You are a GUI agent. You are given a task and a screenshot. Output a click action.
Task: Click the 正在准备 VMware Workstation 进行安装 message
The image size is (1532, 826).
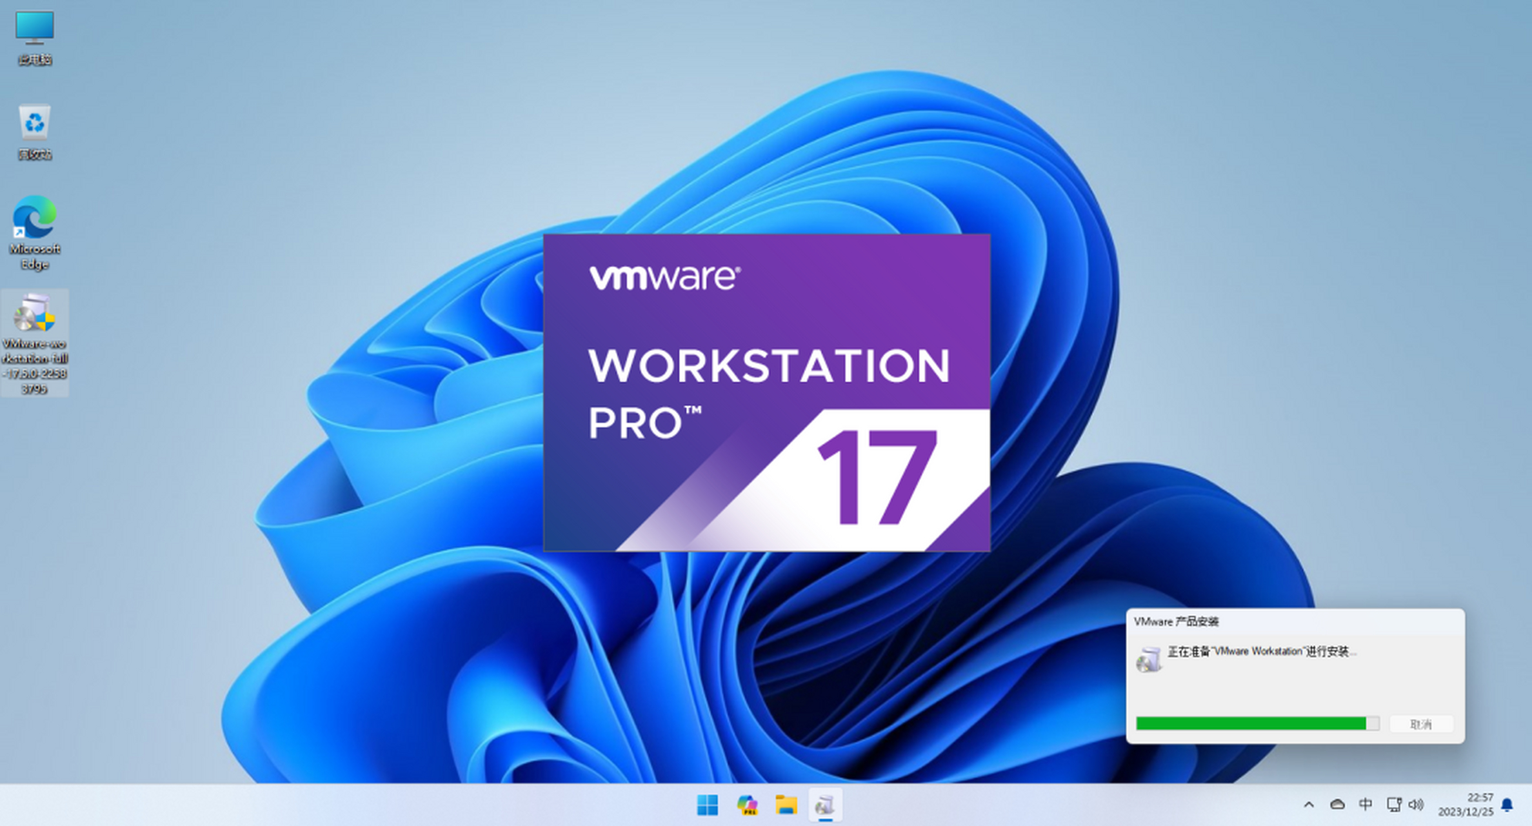pos(1262,652)
